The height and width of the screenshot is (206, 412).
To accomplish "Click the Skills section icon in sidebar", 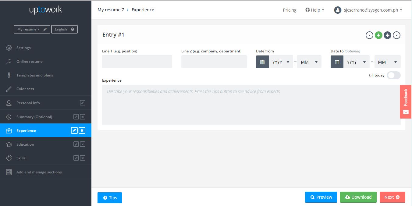I will (x=9, y=158).
